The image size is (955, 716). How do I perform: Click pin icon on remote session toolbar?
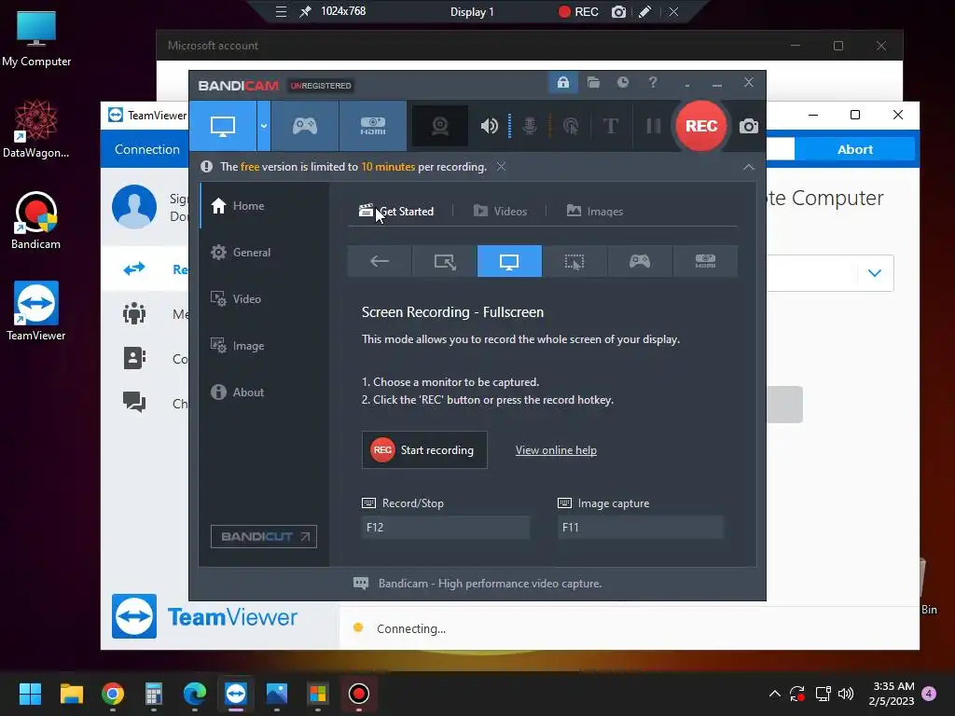click(305, 11)
